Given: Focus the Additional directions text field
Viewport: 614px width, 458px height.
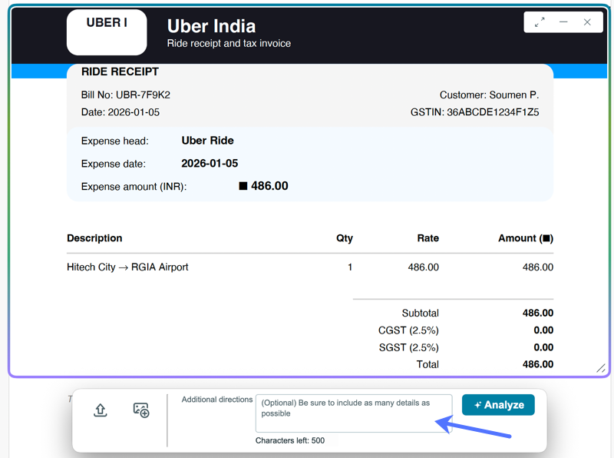Looking at the screenshot, I should click(354, 413).
